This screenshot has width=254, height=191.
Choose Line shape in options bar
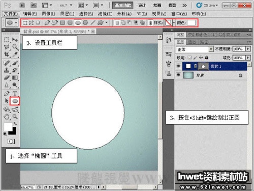point(93,22)
